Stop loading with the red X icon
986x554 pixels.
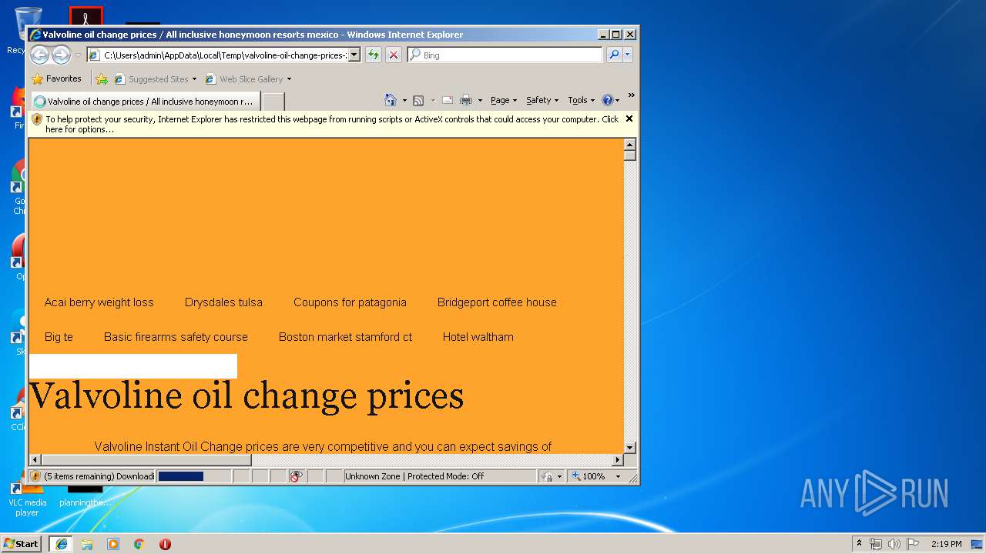[394, 55]
